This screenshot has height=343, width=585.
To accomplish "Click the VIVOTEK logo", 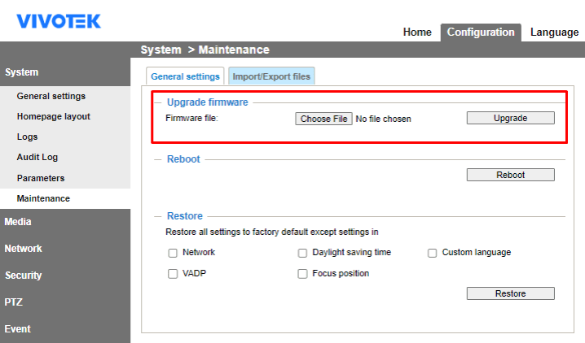I will [59, 21].
